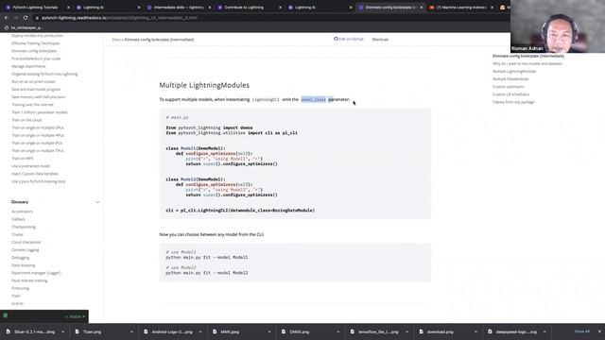605x340 pixels.
Task: Expand options arrow for MNN.jpeg download
Action: coord(269,331)
